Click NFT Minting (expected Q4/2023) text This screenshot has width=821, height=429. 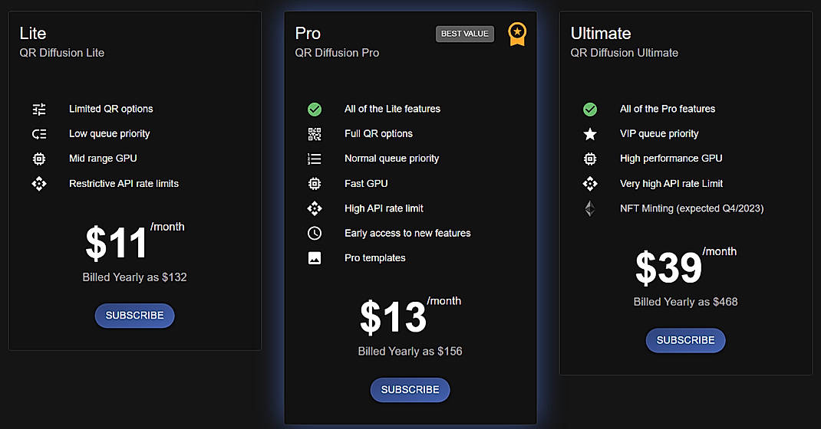coord(691,208)
